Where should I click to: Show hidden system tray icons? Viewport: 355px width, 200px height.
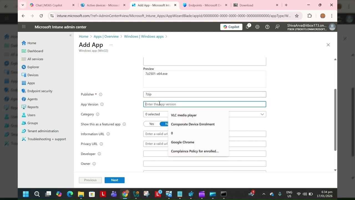[x=264, y=194]
